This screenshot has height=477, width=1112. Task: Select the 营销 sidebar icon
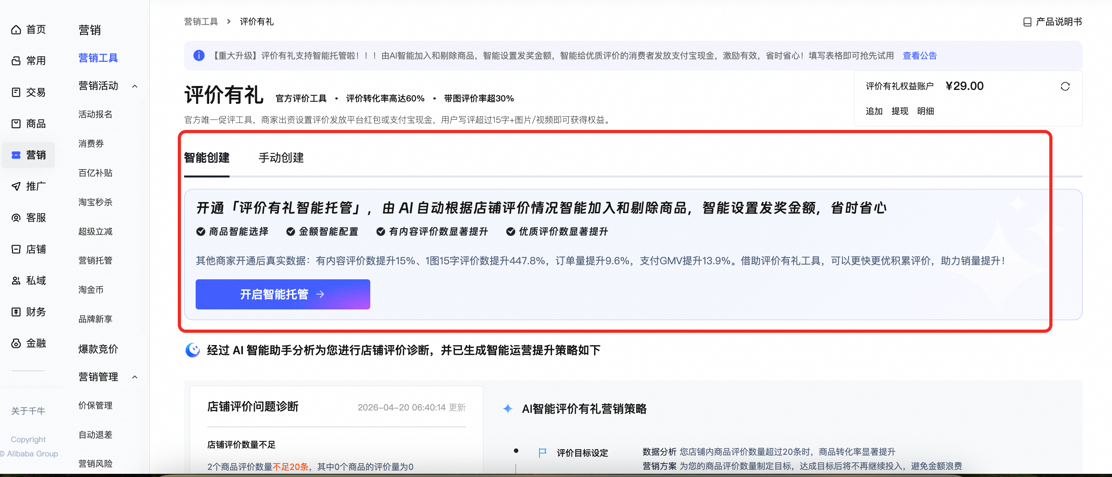tap(16, 155)
